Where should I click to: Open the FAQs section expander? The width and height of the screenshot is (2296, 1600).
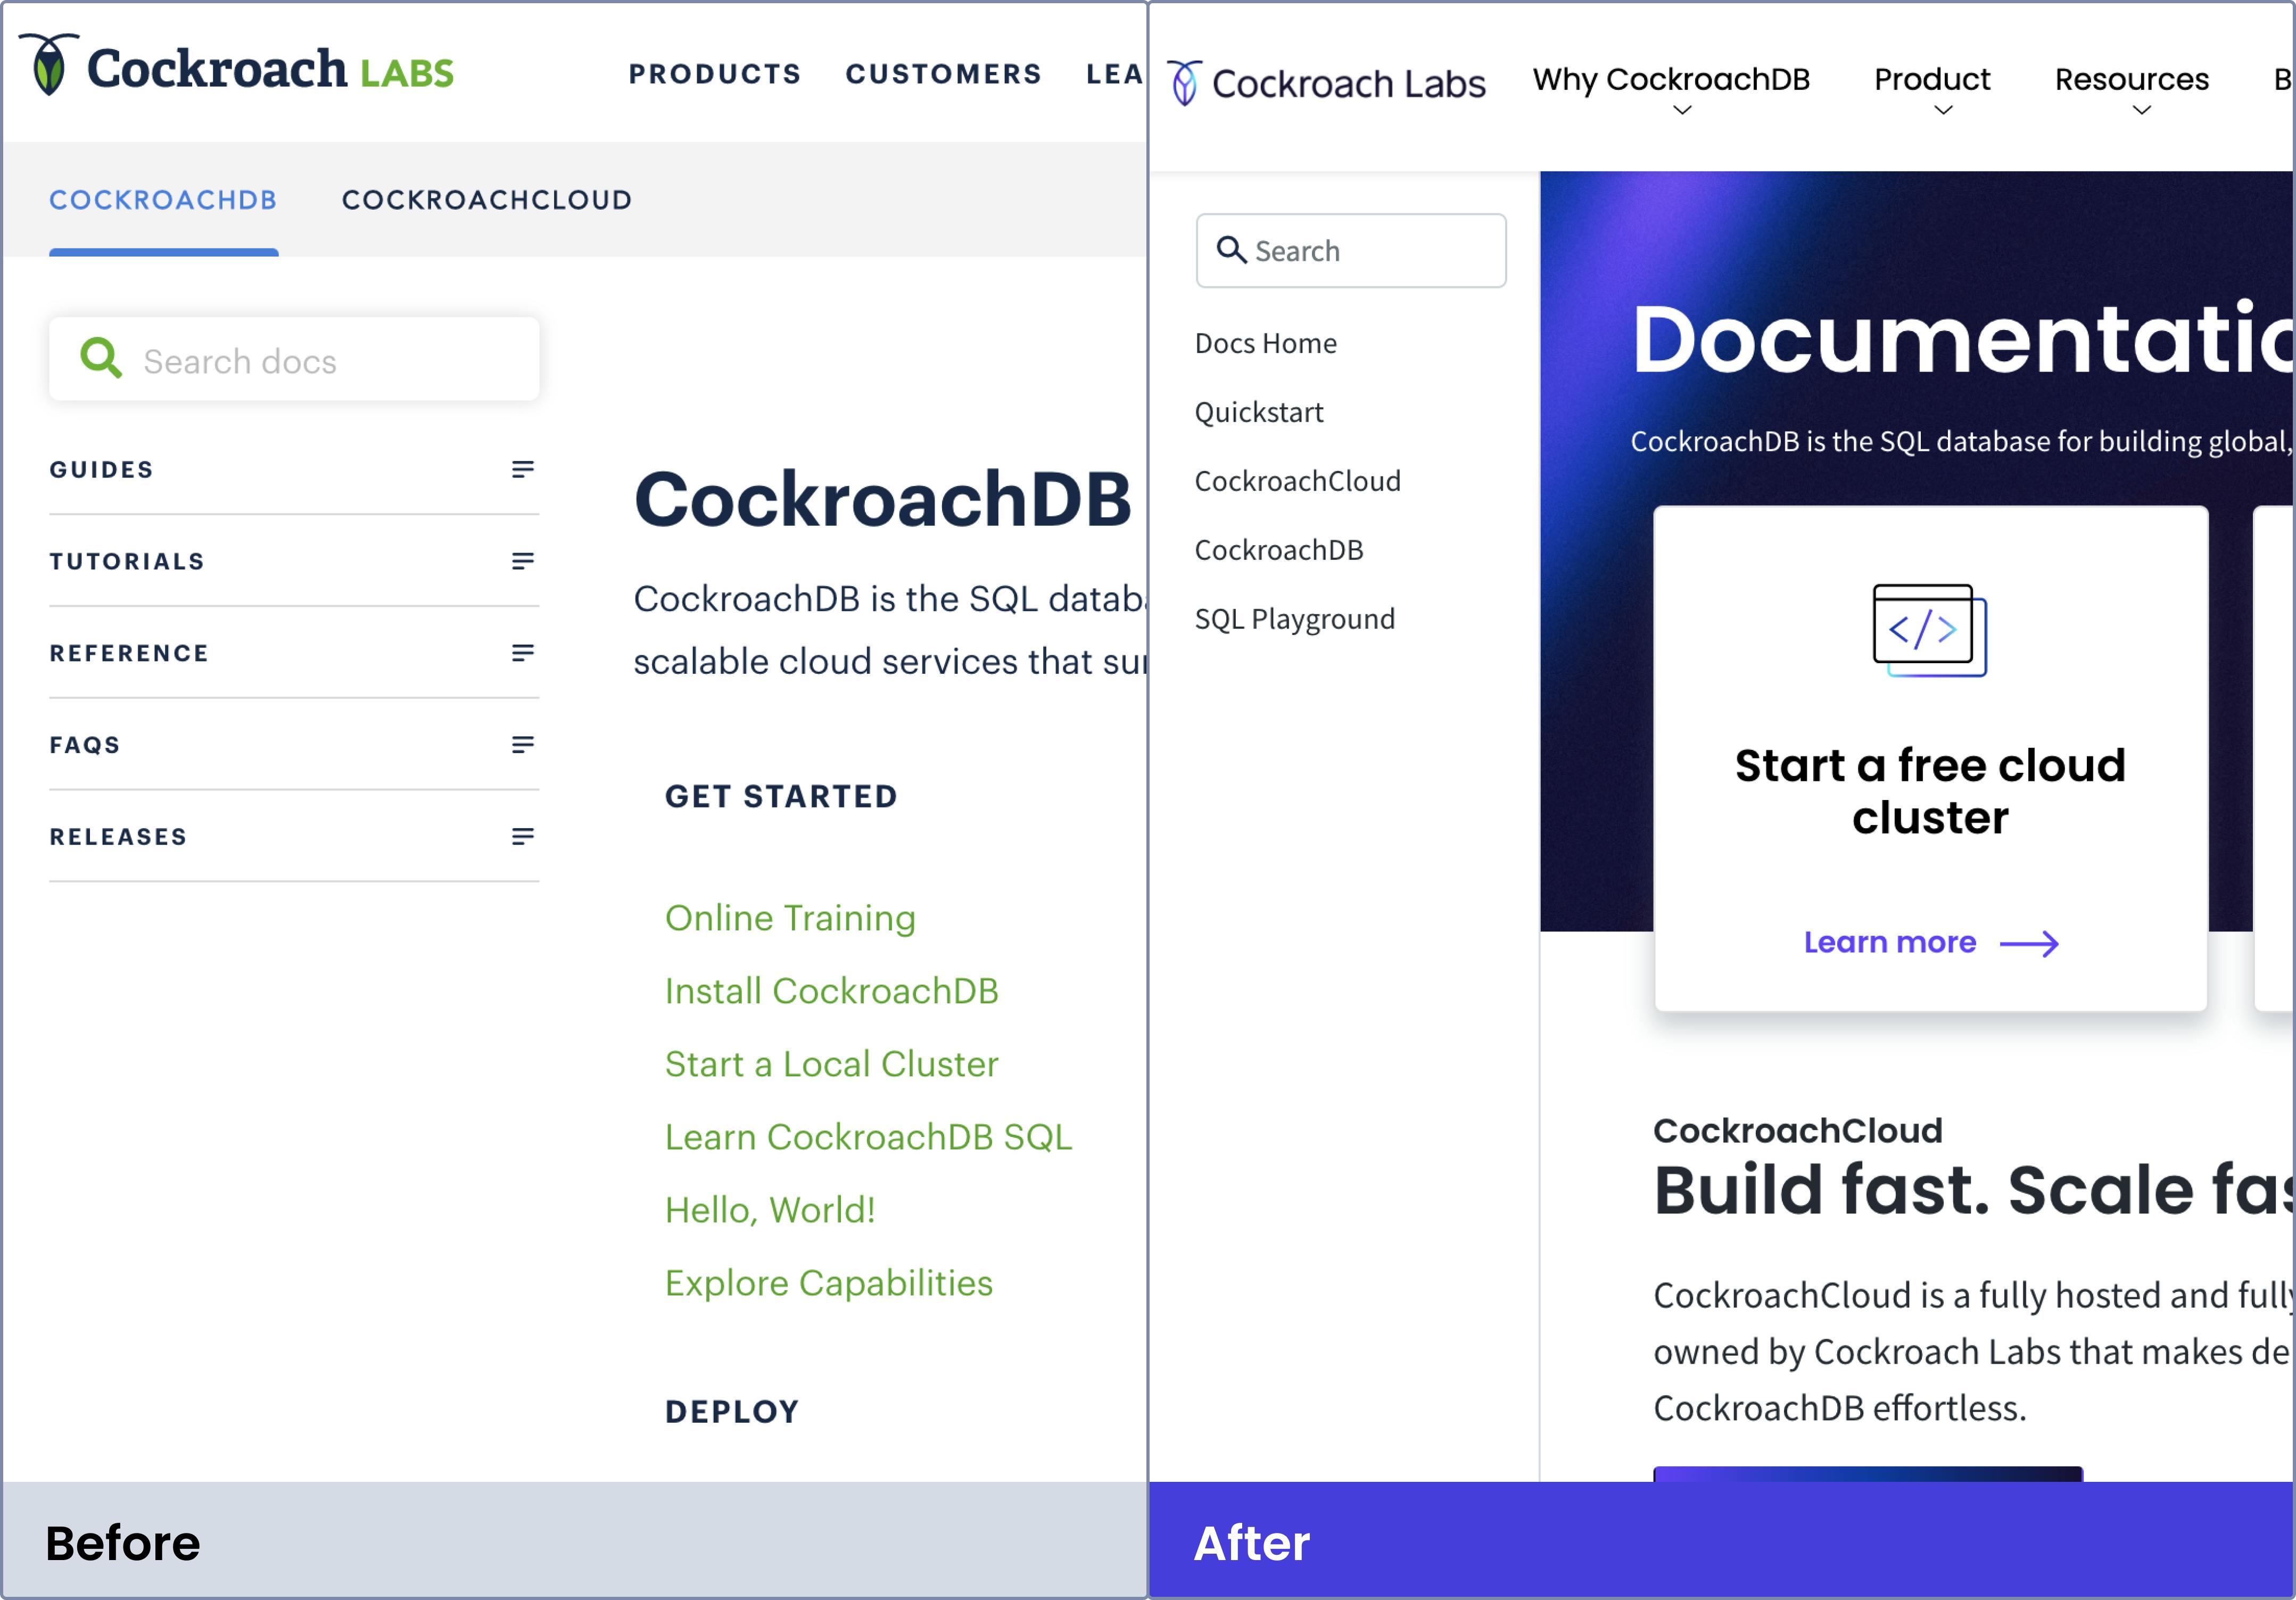tap(522, 745)
